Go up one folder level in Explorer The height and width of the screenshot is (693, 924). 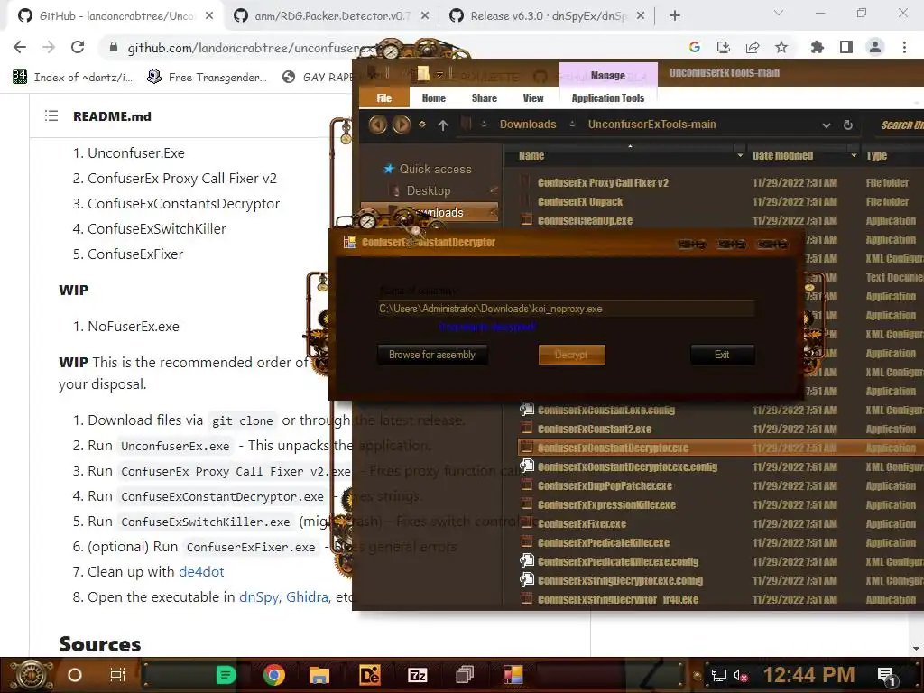pyautogui.click(x=443, y=125)
